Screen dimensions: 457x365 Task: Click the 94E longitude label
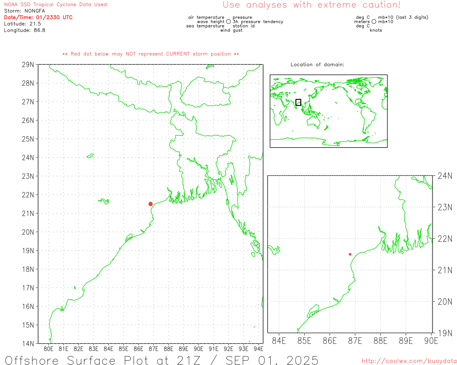click(x=258, y=349)
